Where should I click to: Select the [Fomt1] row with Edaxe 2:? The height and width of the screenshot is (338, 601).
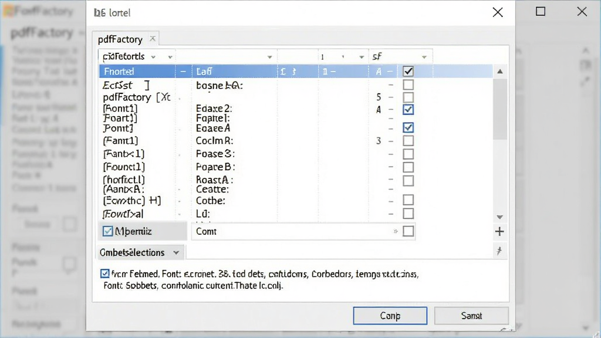point(296,109)
